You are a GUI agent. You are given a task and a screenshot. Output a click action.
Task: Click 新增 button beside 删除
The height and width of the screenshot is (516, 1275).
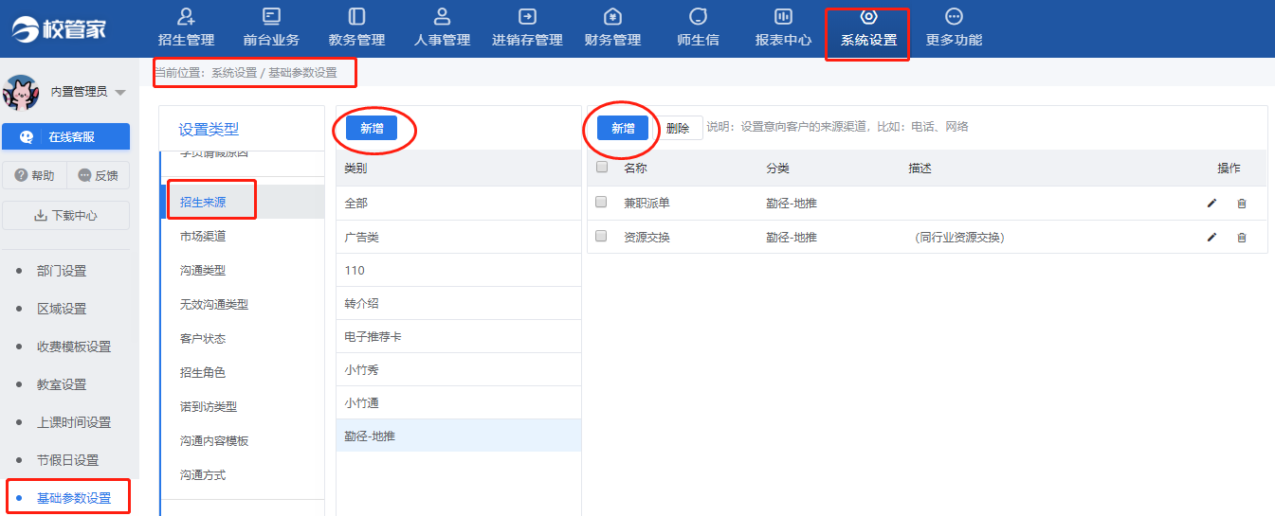pyautogui.click(x=623, y=128)
